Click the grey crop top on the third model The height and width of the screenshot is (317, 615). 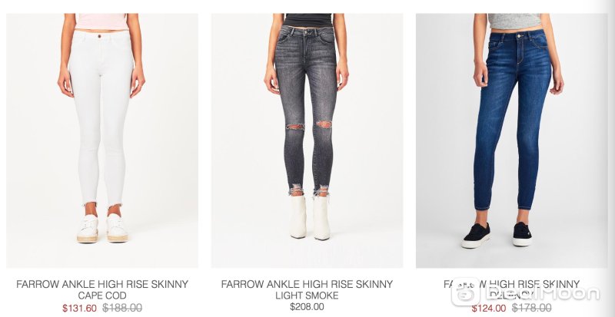click(514, 21)
